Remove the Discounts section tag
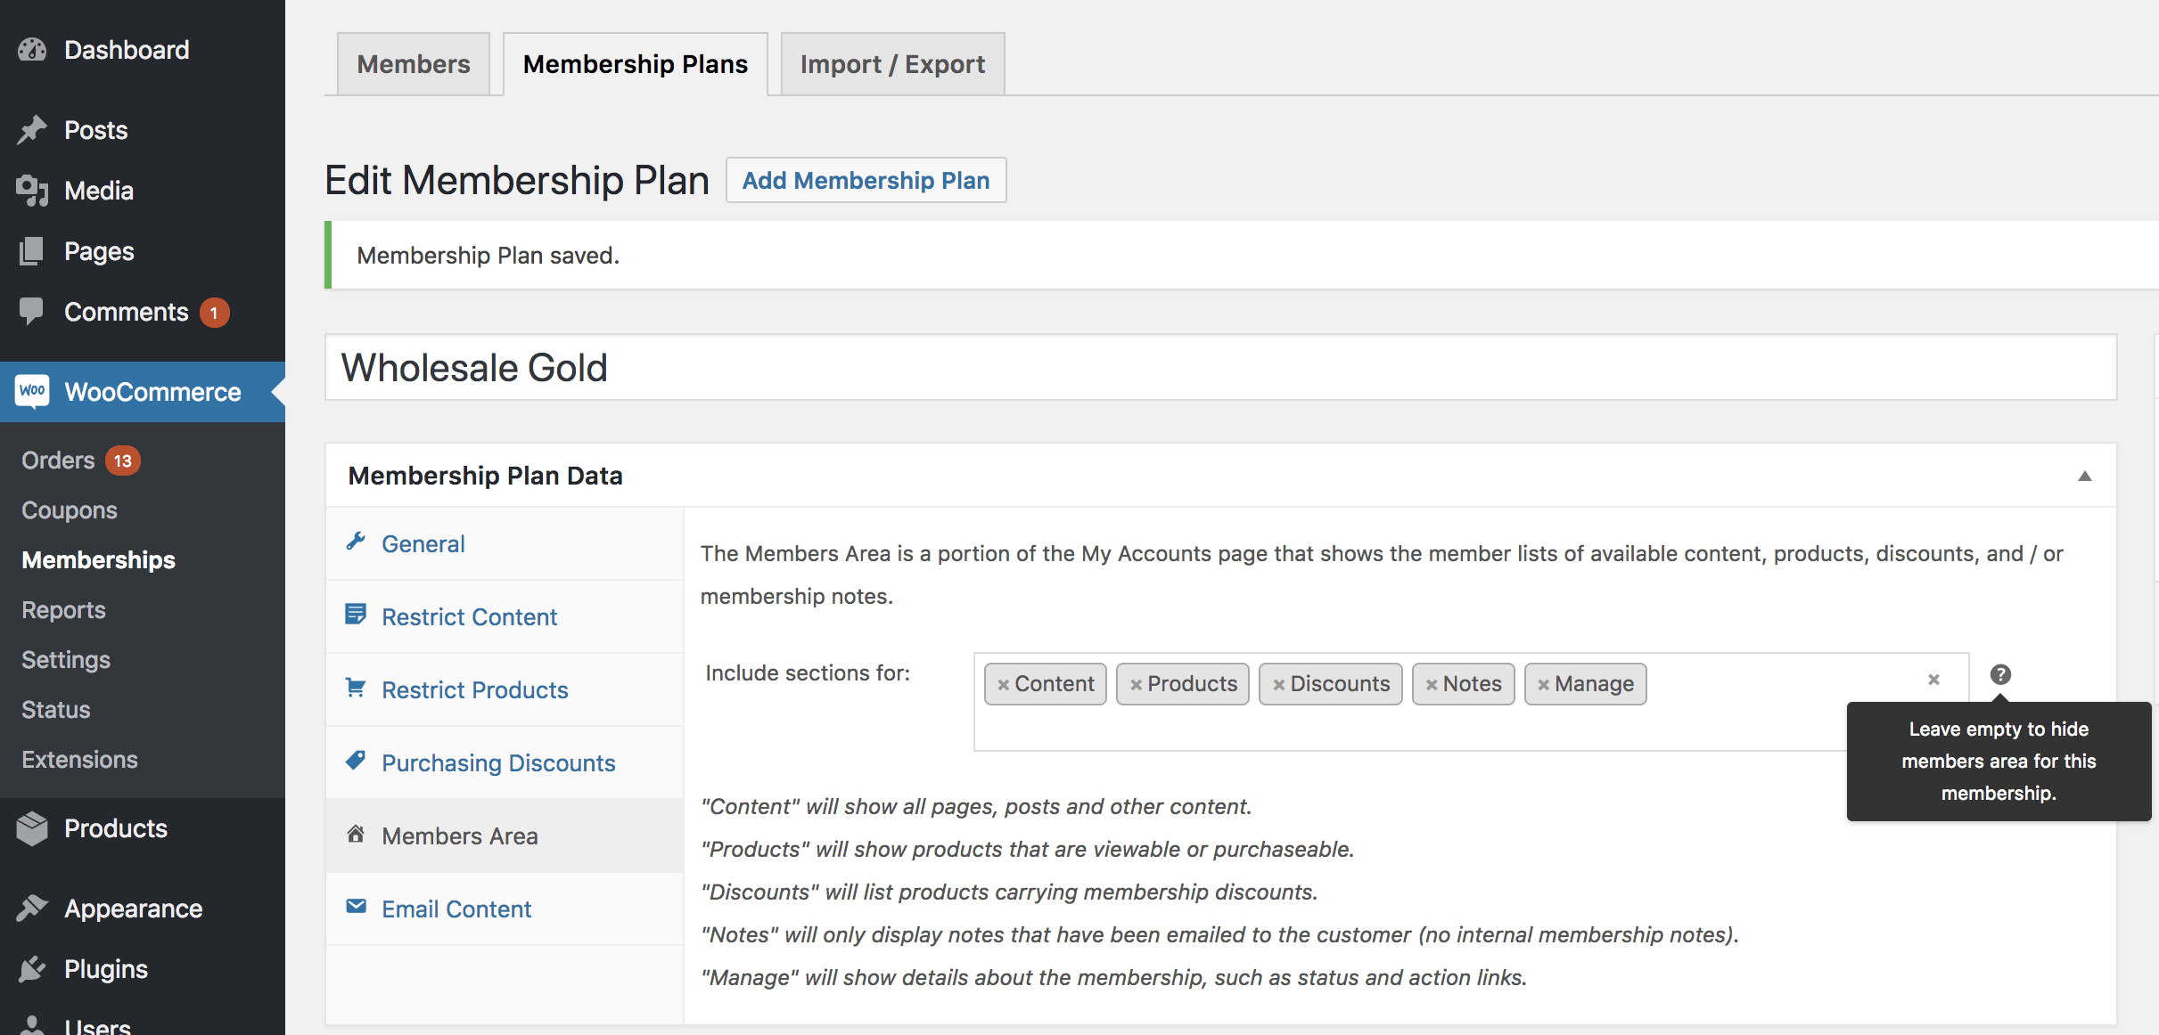 (x=1278, y=685)
